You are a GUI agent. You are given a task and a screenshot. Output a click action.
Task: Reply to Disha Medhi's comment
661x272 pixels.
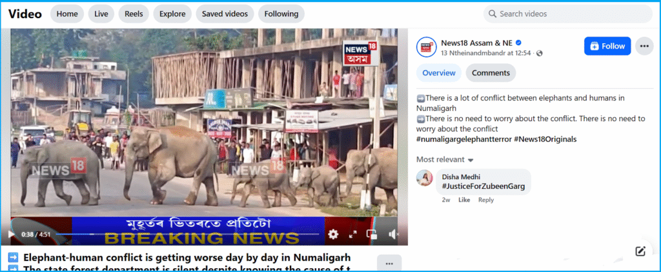click(486, 200)
